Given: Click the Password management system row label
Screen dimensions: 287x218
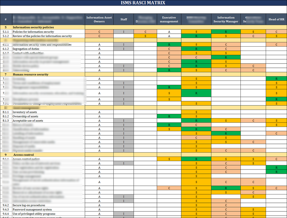Looking at the screenshot, I should pyautogui.click(x=30, y=209).
